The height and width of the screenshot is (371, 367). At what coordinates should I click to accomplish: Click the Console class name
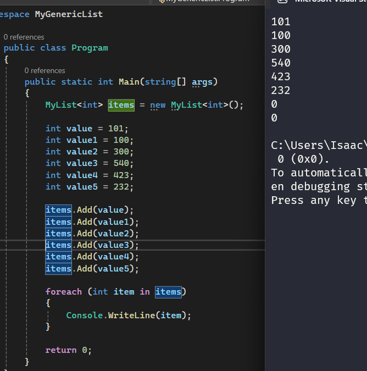(85, 315)
